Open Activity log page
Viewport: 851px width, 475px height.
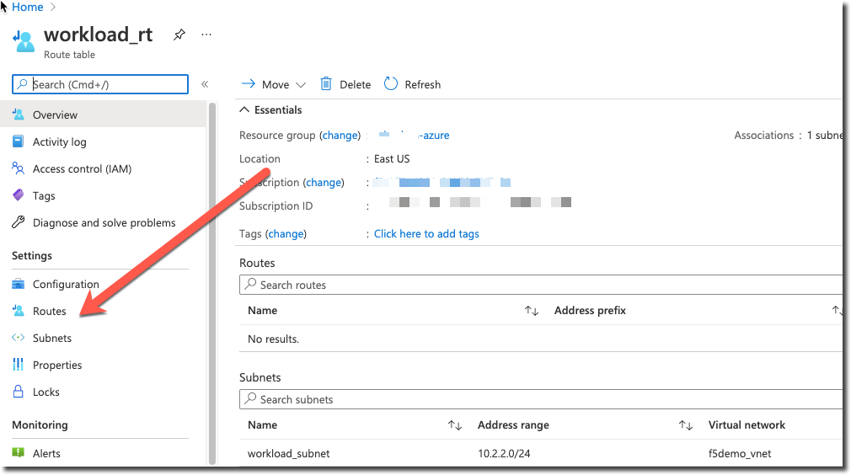pos(59,141)
